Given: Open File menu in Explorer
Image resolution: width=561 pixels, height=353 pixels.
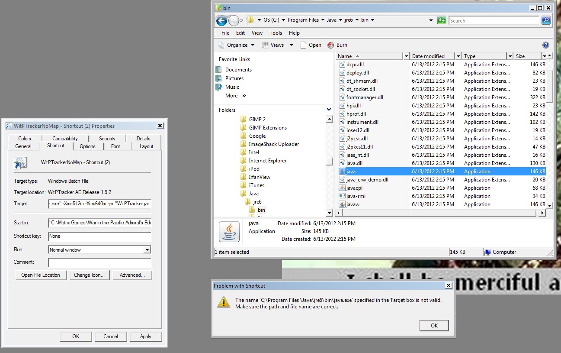Looking at the screenshot, I should pos(225,33).
